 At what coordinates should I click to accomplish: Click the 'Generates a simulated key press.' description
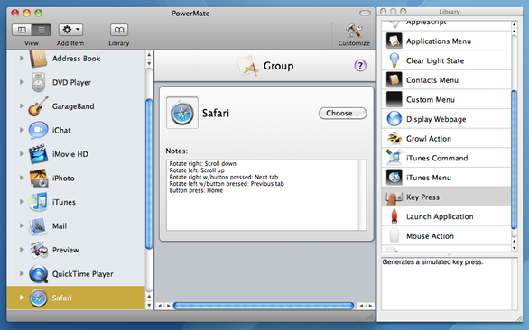point(432,261)
